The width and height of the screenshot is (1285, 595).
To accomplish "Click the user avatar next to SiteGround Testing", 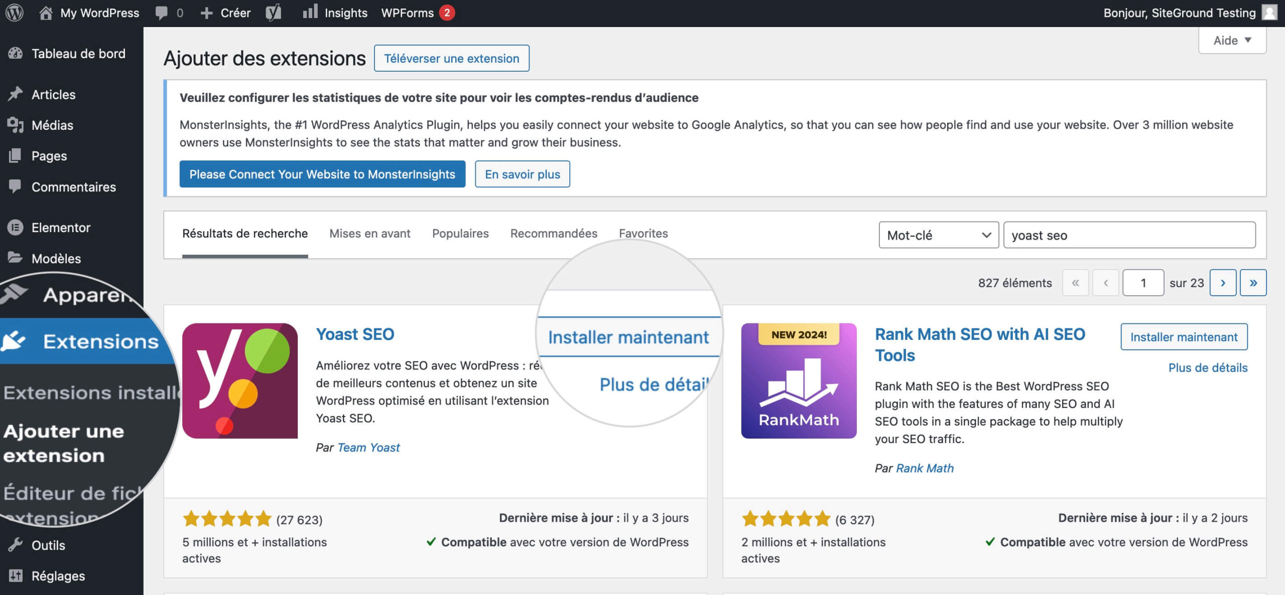I will (1269, 13).
